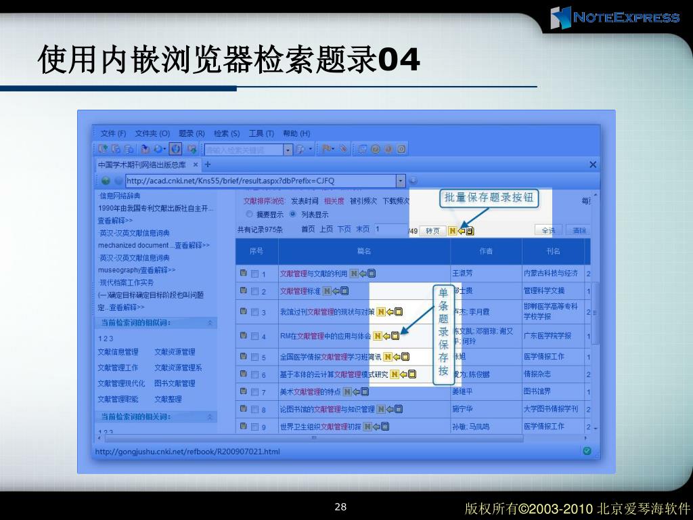Collapse the 当前检索词的相关词 section

(210, 416)
